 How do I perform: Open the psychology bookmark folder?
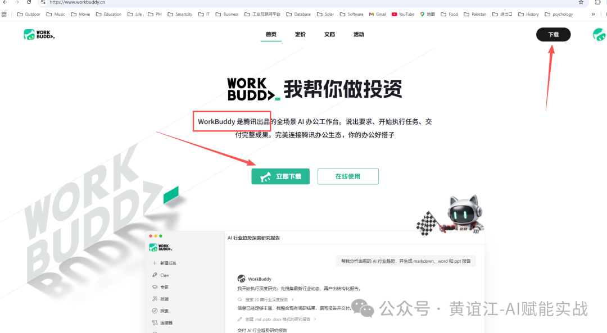click(559, 14)
